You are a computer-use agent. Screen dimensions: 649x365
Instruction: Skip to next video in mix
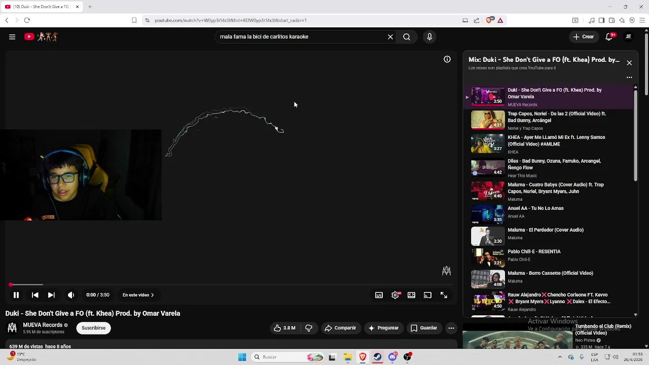click(x=51, y=295)
